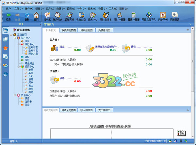
Task: Switch to 收入构成图 tab
Action: [87, 110]
